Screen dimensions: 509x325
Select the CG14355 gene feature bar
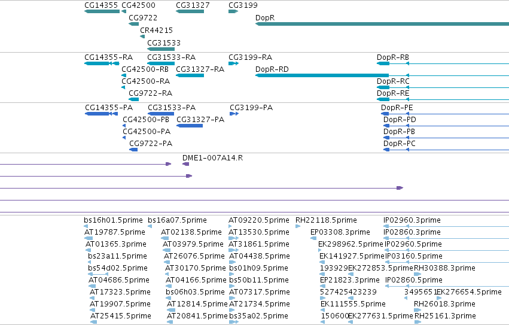(102, 11)
